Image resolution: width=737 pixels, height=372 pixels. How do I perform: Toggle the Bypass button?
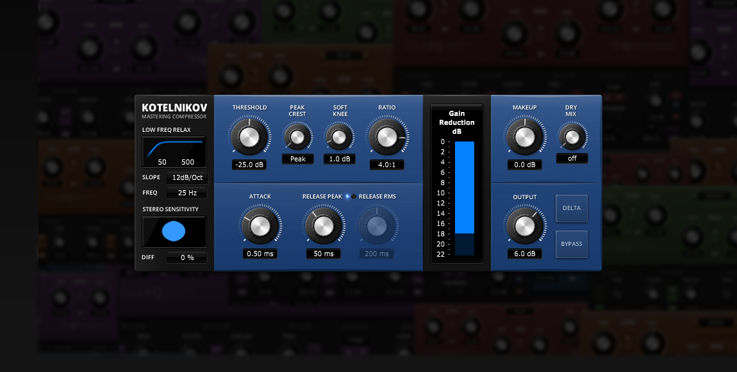pos(572,244)
